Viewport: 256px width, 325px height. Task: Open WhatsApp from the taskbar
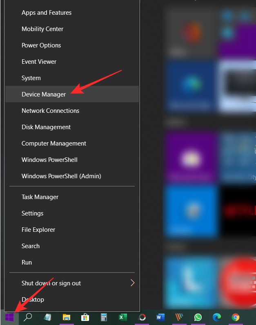point(198,317)
